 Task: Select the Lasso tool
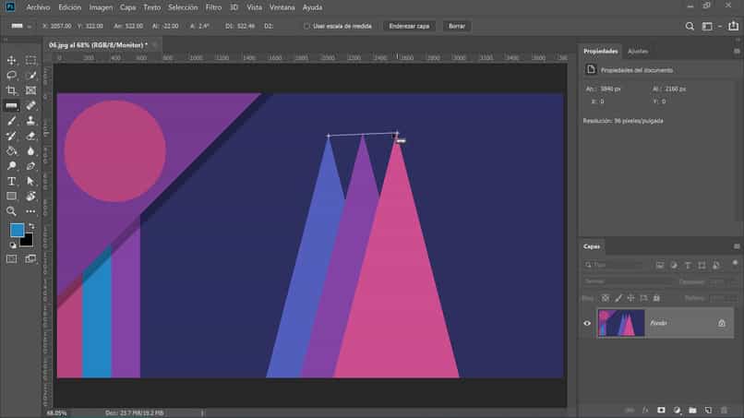tap(11, 75)
